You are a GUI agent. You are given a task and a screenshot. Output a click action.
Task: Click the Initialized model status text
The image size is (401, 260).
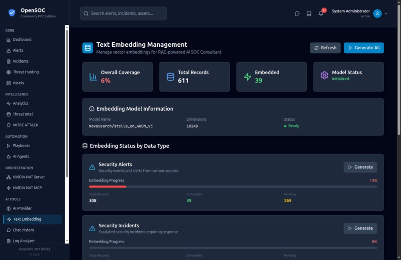[x=340, y=79]
